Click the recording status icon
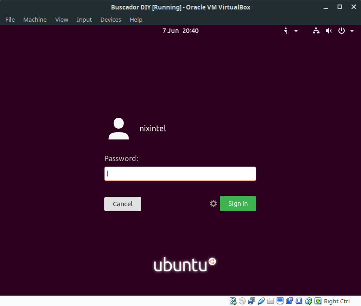361x306 pixels. (289, 301)
